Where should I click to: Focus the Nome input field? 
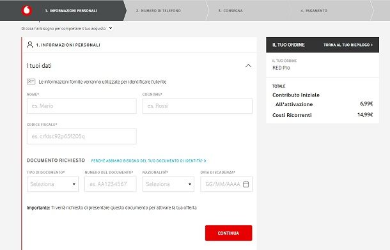(82, 106)
